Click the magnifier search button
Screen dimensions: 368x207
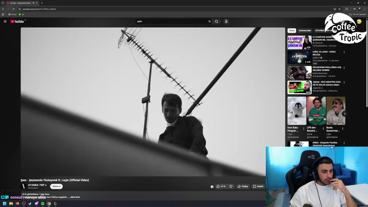[x=216, y=21]
